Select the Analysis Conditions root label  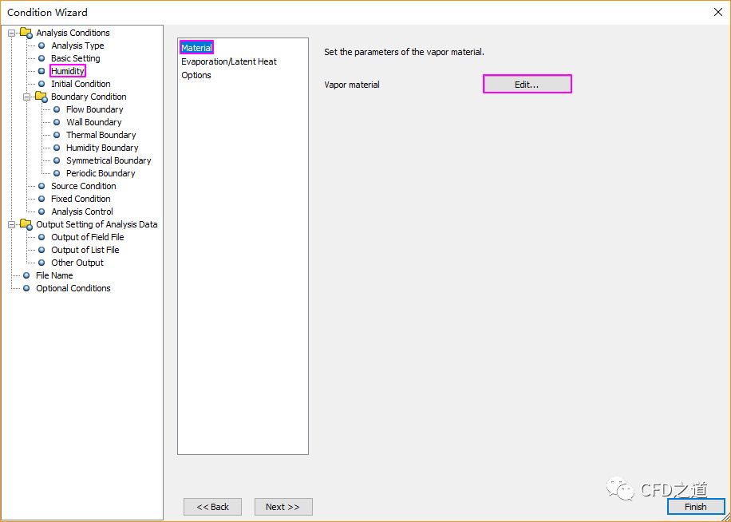point(73,33)
